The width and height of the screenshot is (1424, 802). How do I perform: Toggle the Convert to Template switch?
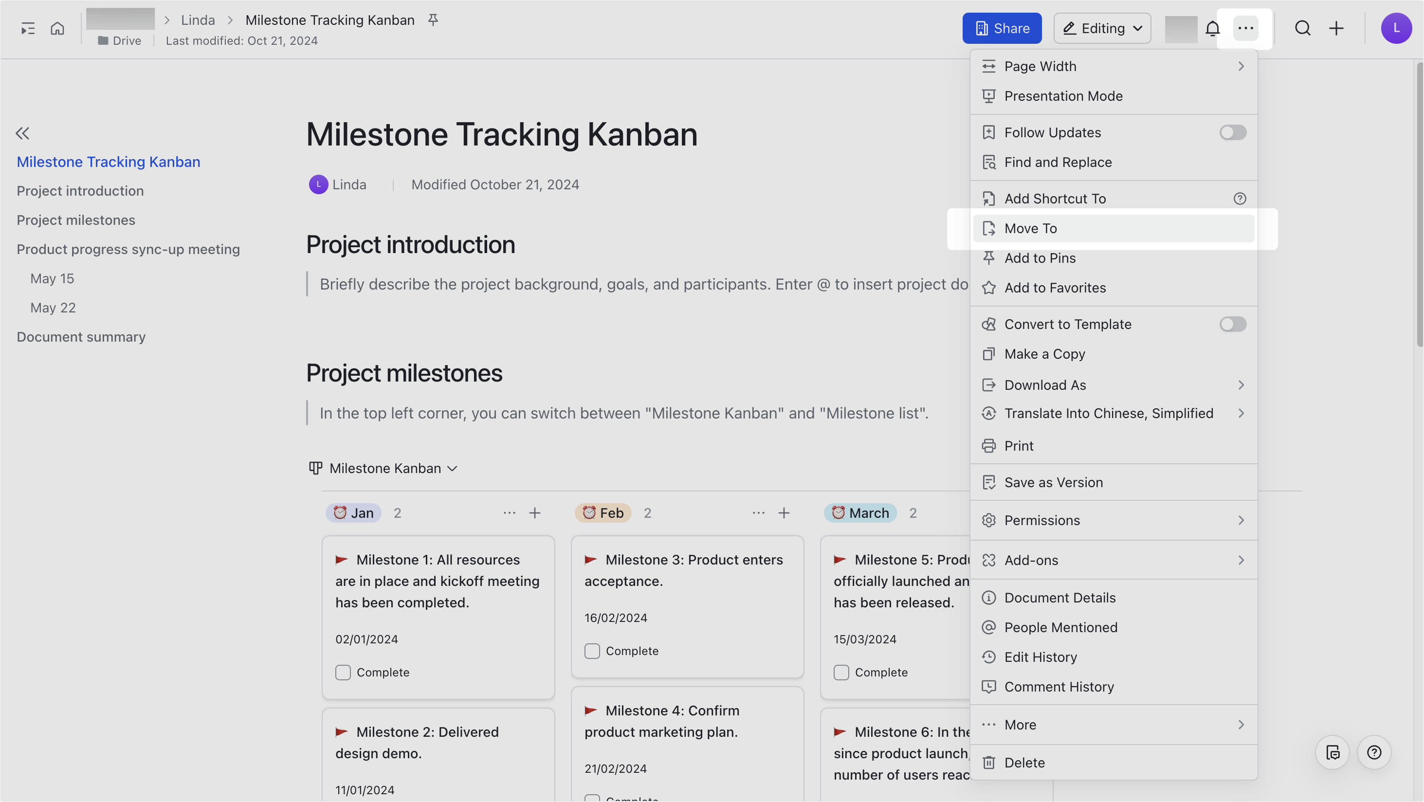(1233, 325)
